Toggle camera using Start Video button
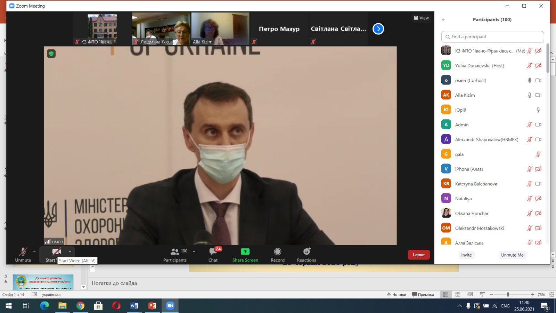The image size is (556, 313). [x=56, y=252]
